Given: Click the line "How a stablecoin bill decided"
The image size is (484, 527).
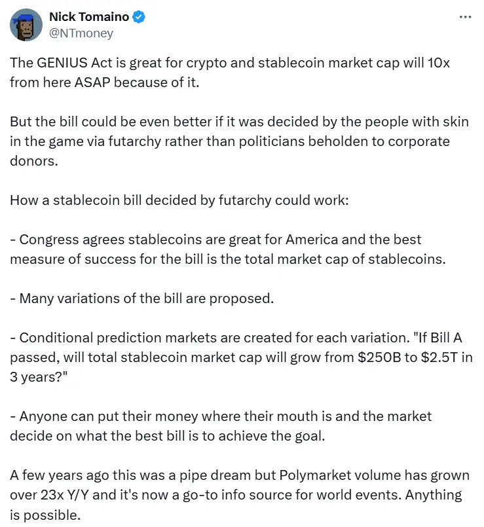Looking at the screenshot, I should 180,199.
